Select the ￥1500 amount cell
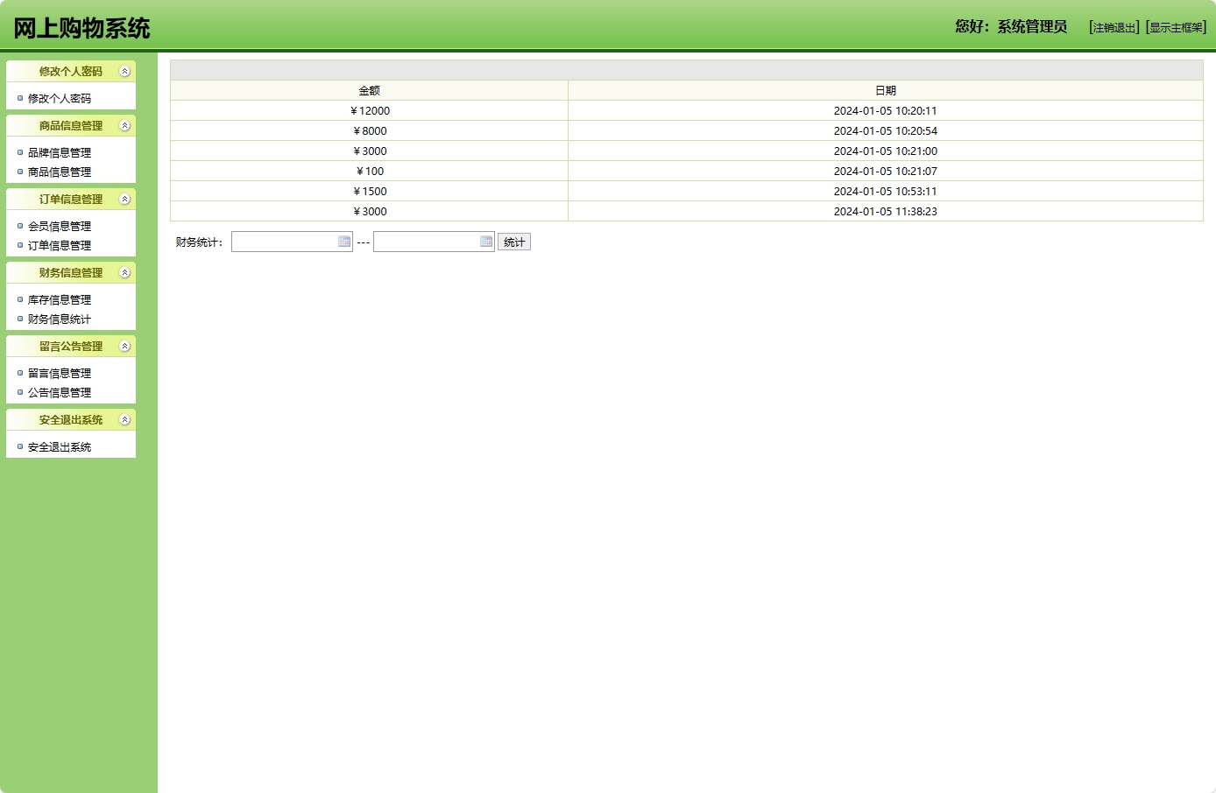Screen dimensions: 1216x793 coord(370,192)
